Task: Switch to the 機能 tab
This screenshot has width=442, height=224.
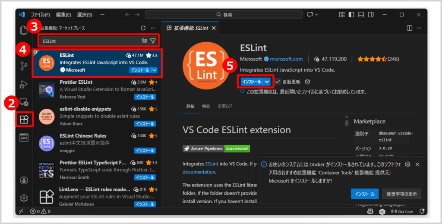Action: (x=206, y=106)
